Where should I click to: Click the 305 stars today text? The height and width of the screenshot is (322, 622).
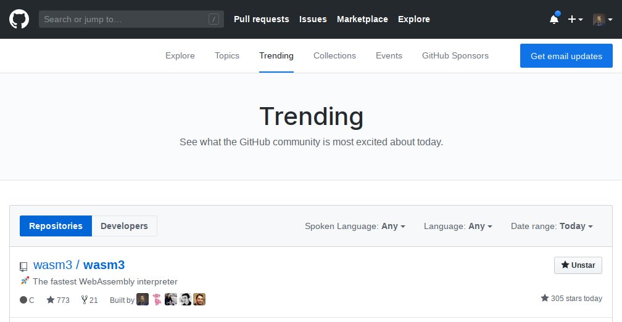(571, 298)
